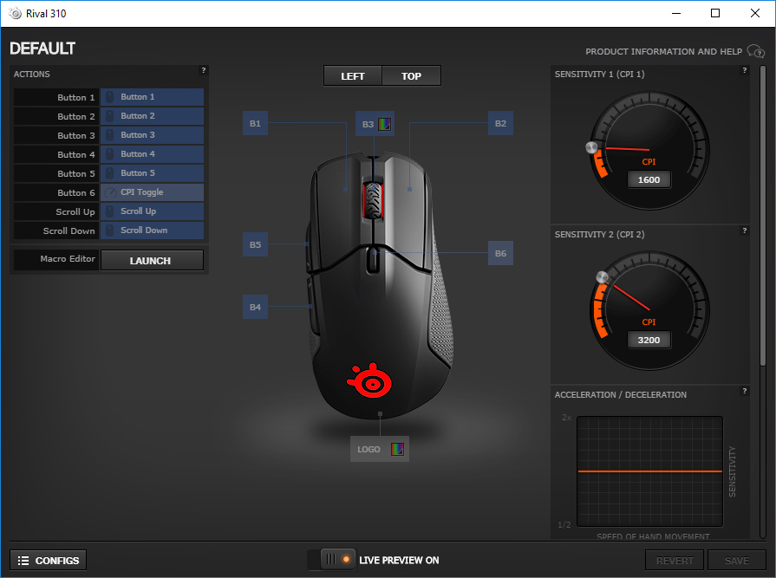Switch to the LEFT mouse view
The width and height of the screenshot is (776, 578).
click(352, 75)
